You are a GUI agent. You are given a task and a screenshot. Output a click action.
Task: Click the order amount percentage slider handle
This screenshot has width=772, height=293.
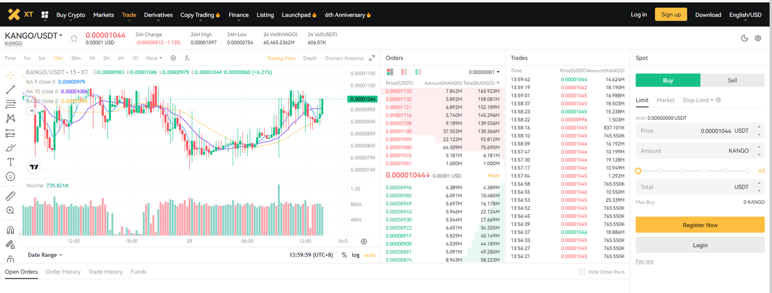[x=638, y=171]
